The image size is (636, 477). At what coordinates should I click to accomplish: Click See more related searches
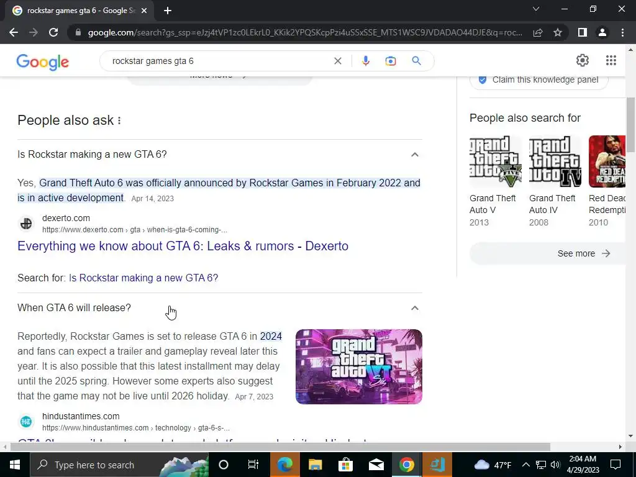(x=548, y=253)
